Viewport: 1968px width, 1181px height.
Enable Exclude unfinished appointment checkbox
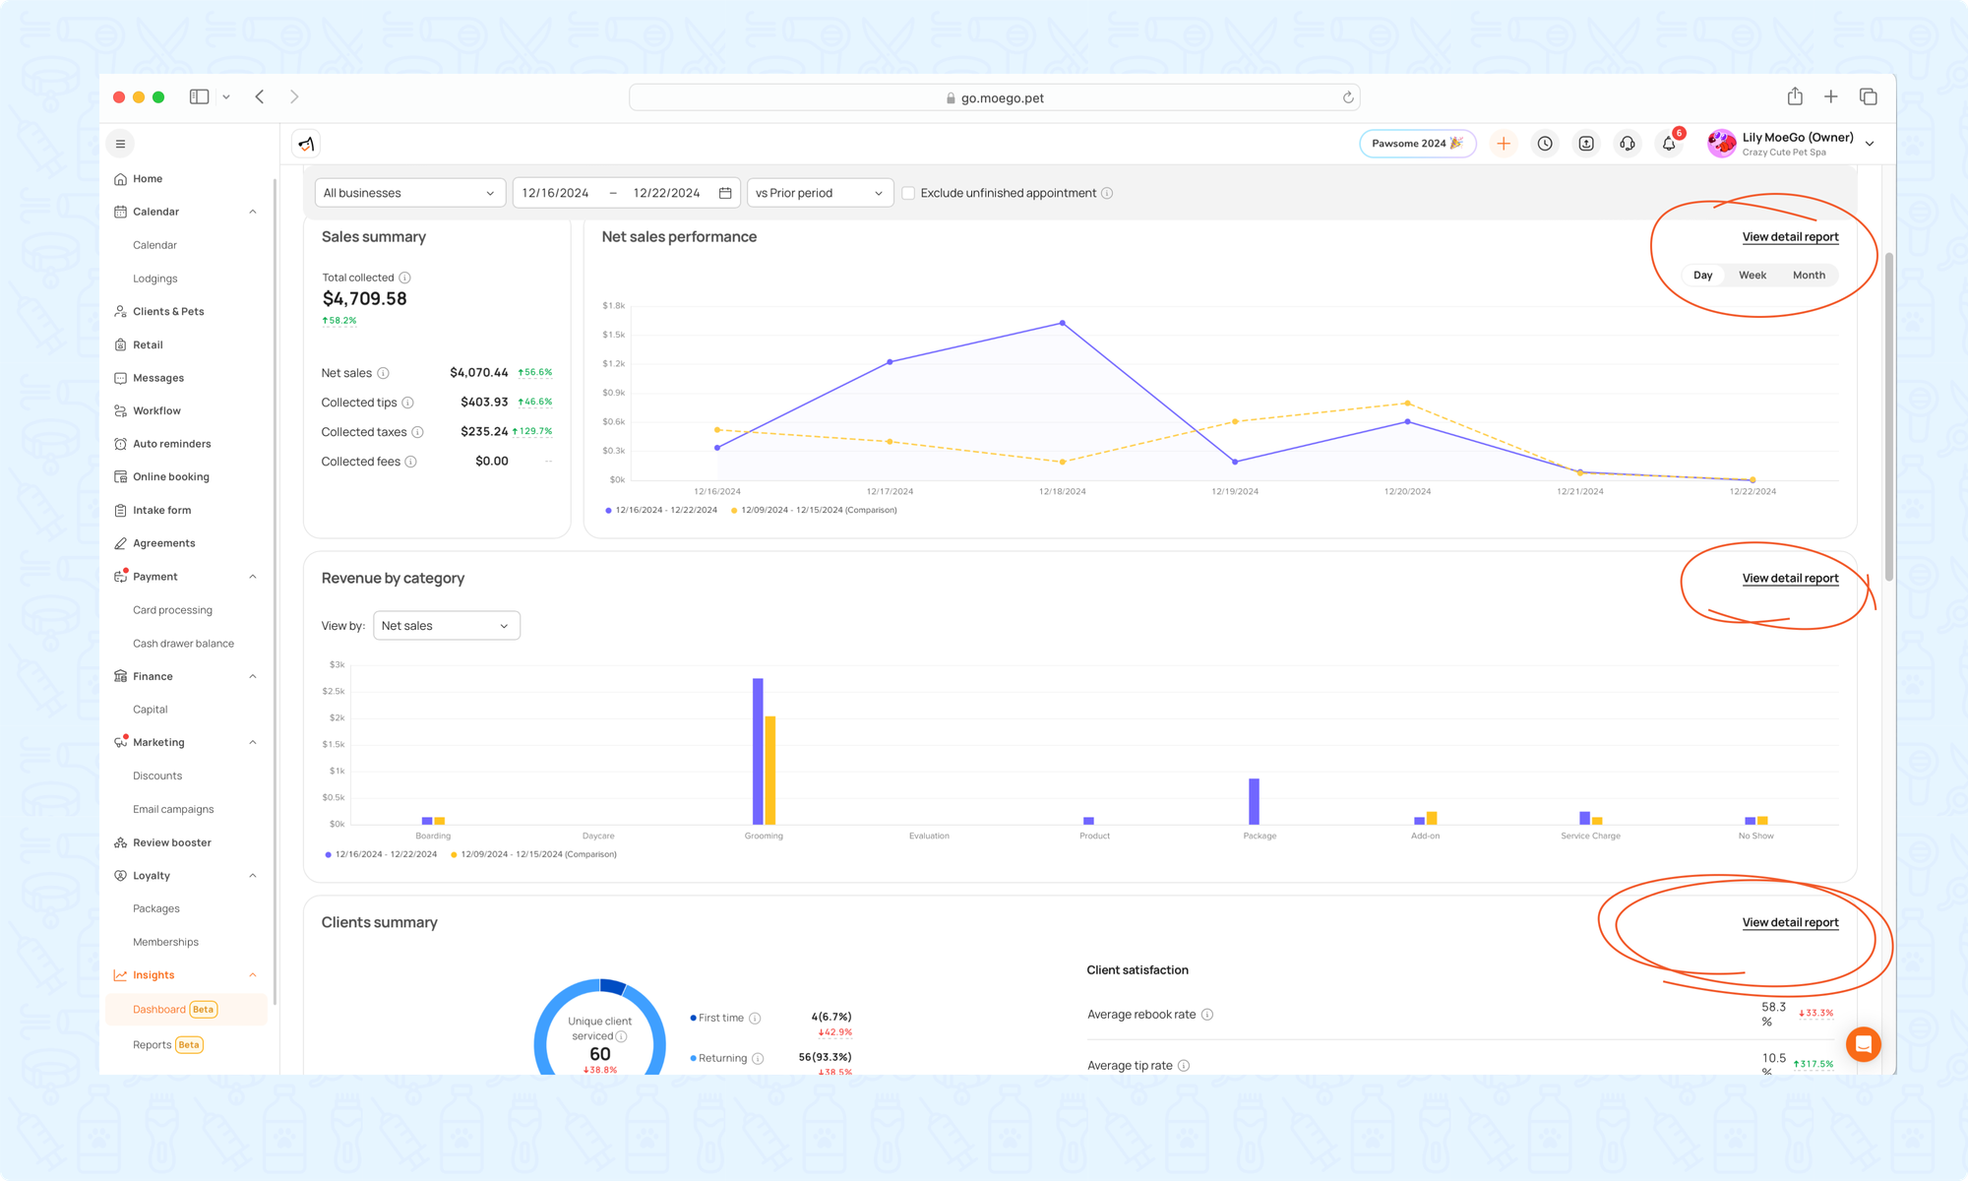908,193
